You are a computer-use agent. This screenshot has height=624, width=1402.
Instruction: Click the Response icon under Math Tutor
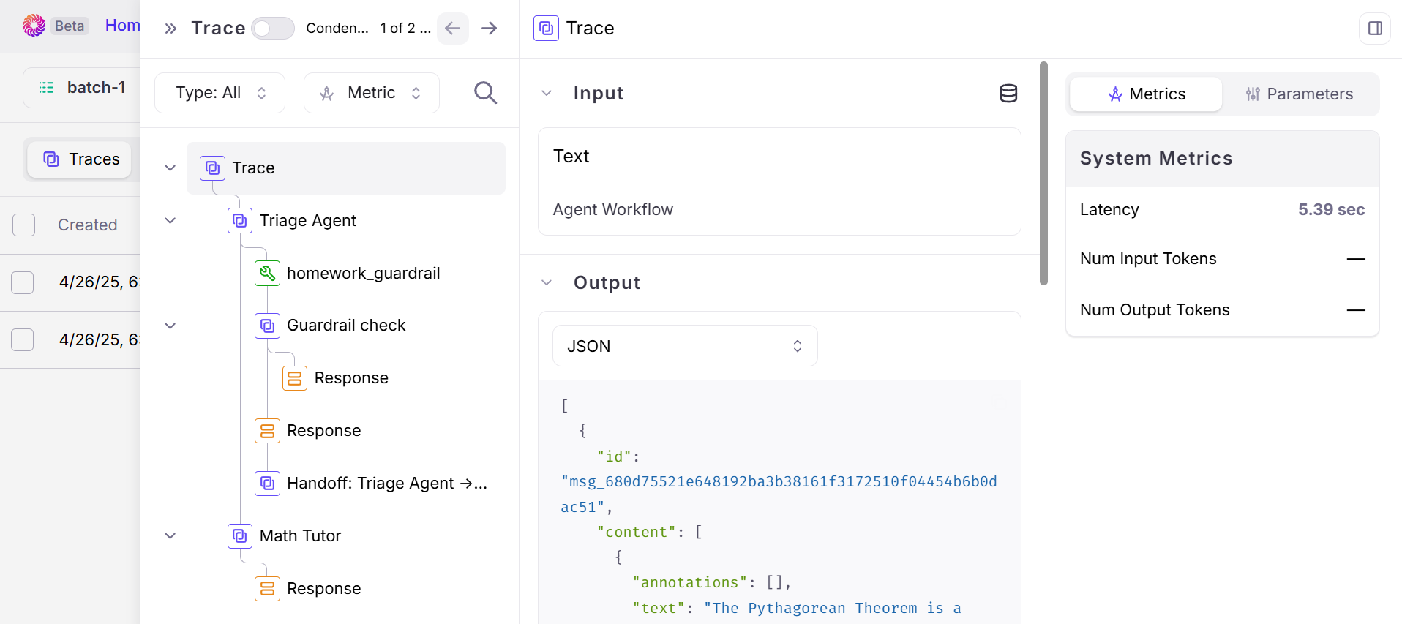(x=267, y=589)
